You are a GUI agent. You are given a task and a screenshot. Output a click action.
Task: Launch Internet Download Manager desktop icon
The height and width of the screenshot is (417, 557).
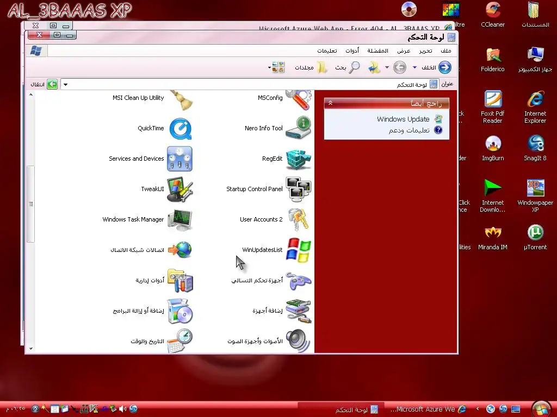click(493, 195)
